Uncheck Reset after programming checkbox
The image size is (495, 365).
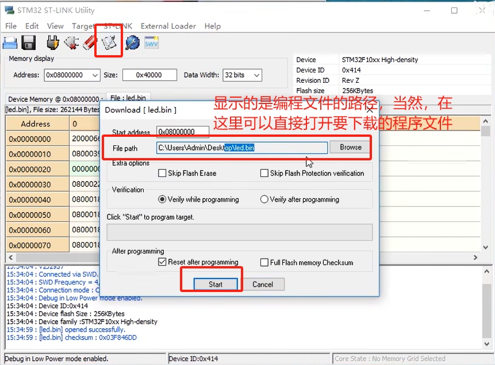click(162, 262)
